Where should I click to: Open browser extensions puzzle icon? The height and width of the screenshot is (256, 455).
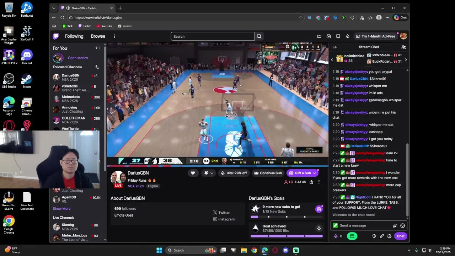352,17
